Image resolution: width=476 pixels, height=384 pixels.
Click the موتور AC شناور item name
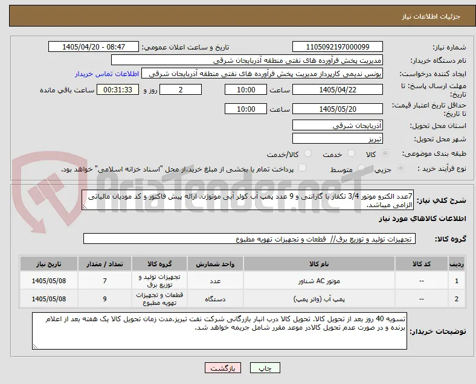(319, 281)
